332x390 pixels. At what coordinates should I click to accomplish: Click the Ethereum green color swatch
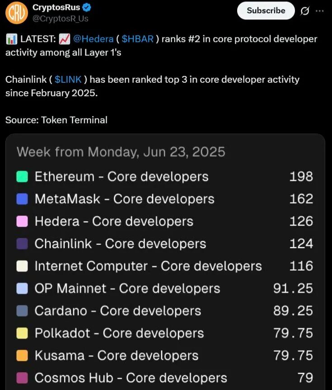22,177
